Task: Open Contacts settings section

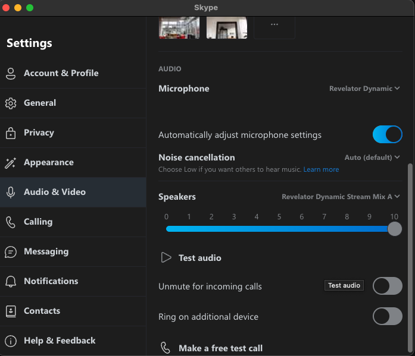Action: [x=73, y=311]
